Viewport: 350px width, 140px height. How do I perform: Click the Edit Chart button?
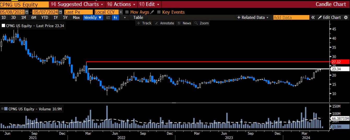coord(329,17)
